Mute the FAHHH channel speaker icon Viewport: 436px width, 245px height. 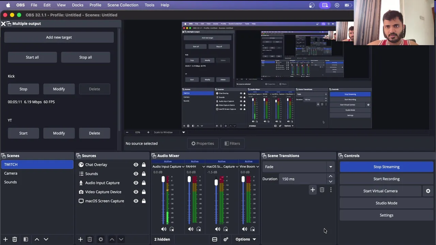point(191,229)
